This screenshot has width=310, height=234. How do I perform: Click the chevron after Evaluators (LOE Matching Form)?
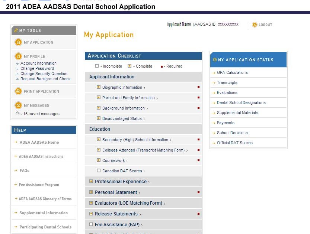click(x=164, y=204)
